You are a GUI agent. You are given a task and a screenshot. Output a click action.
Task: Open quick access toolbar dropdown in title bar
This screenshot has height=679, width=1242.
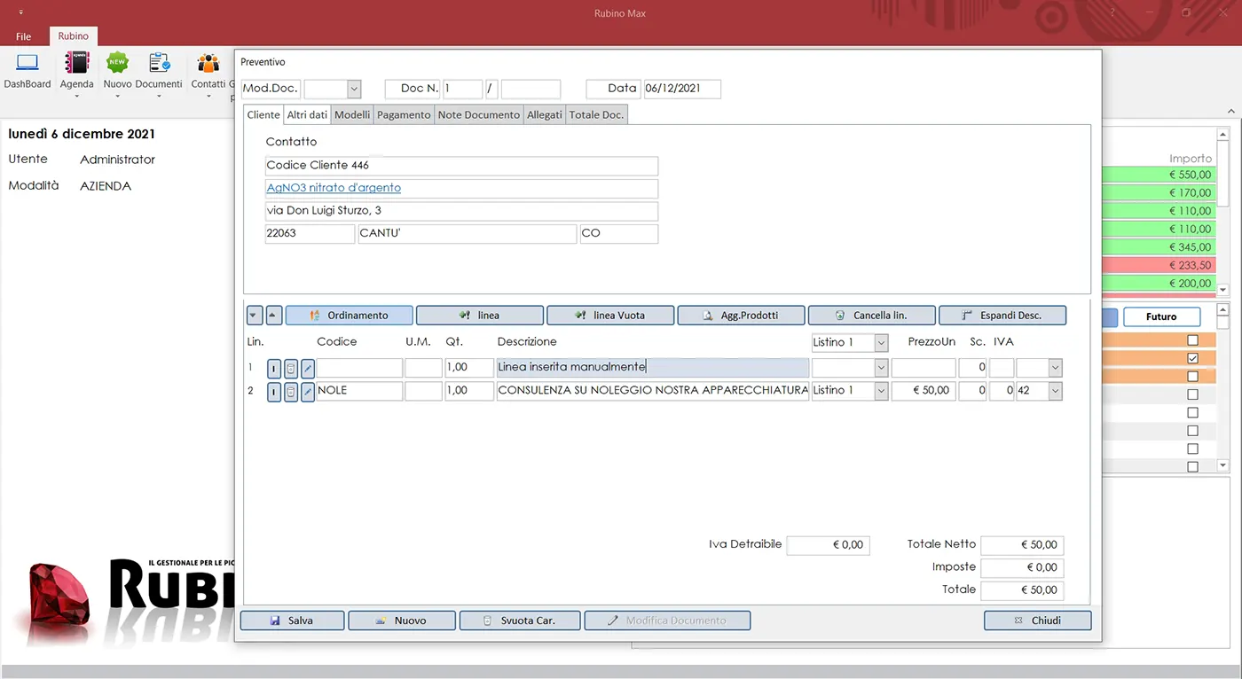pyautogui.click(x=20, y=12)
